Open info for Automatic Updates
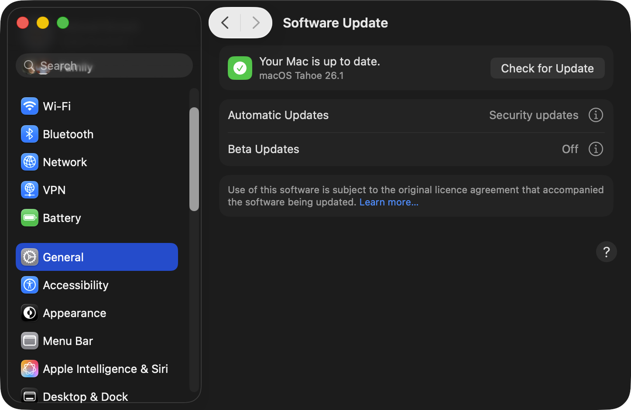Image resolution: width=631 pixels, height=410 pixels. [x=596, y=115]
